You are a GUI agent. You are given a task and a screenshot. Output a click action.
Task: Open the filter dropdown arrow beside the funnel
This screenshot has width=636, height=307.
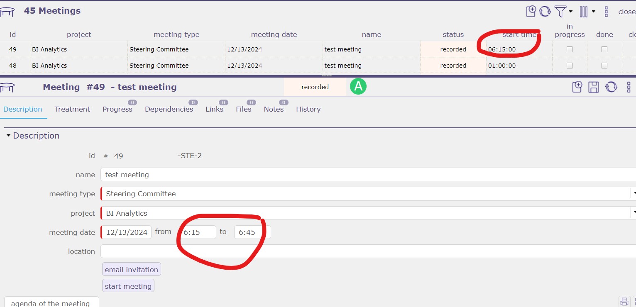571,12
